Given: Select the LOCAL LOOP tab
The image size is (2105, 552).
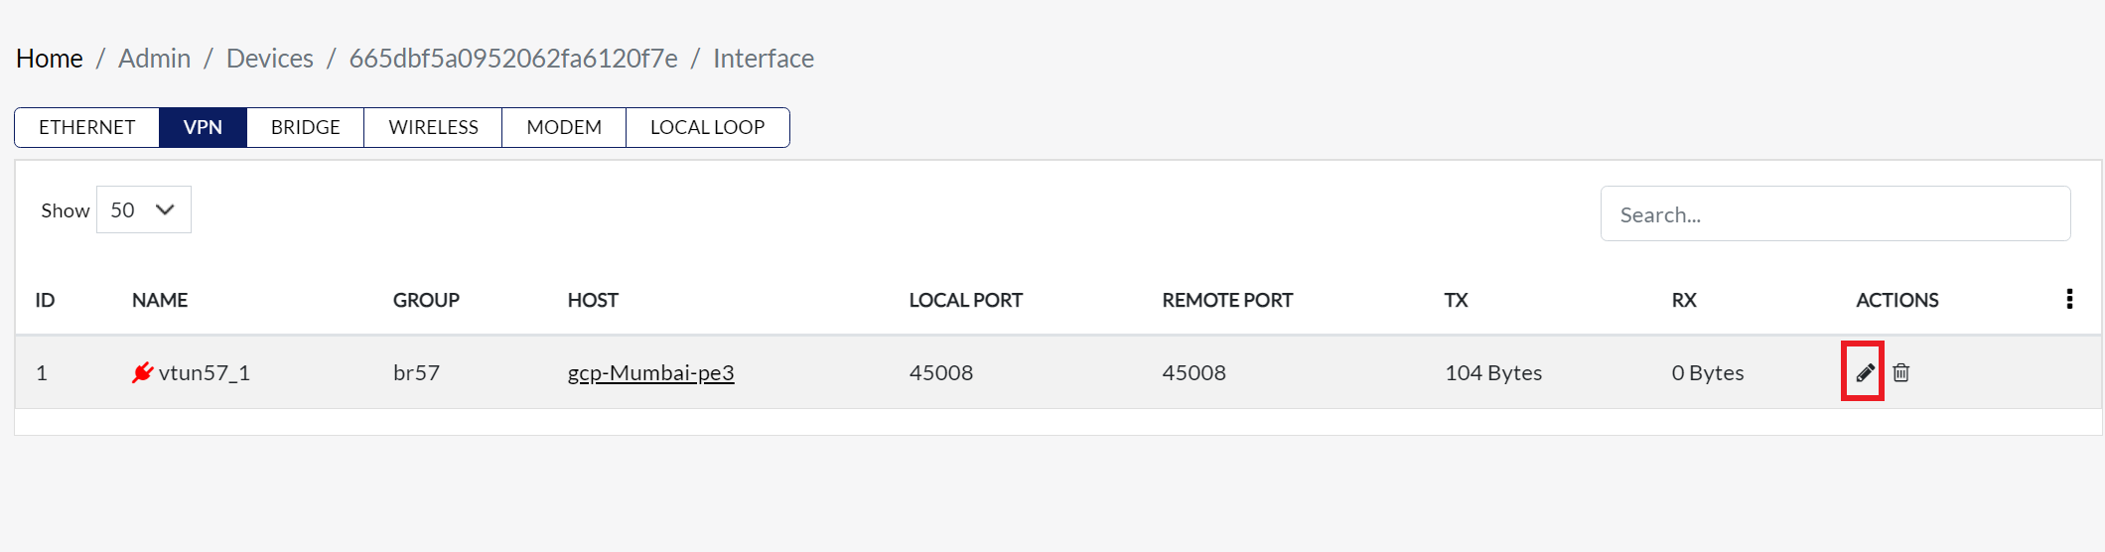Looking at the screenshot, I should coord(707,127).
